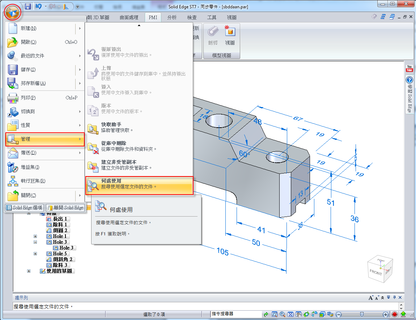Click the FRONT face of the view cube
The height and width of the screenshot is (320, 416).
376,272
